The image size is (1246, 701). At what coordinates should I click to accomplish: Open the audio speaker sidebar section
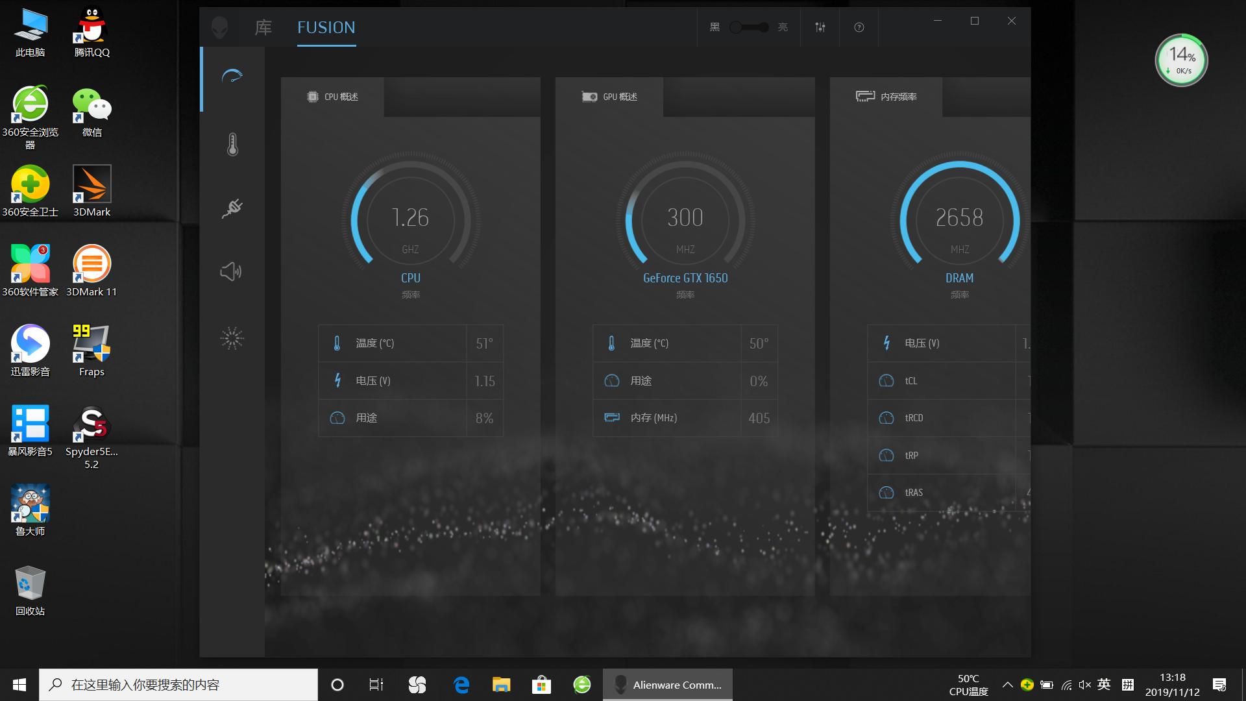point(231,271)
